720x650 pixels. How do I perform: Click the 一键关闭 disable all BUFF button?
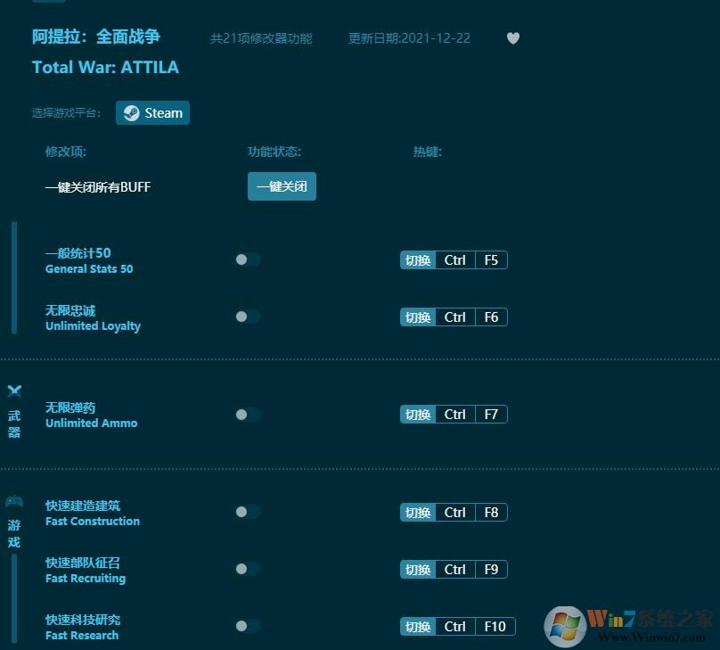(x=282, y=186)
